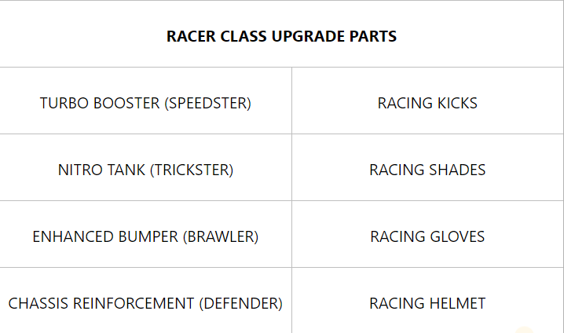Click the CHASSIS REINFORCEMENT (DEFENDER) cell
The height and width of the screenshot is (333, 564).
pos(145,303)
